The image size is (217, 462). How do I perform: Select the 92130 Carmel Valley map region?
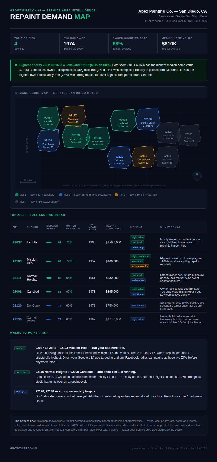pyautogui.click(x=148, y=119)
